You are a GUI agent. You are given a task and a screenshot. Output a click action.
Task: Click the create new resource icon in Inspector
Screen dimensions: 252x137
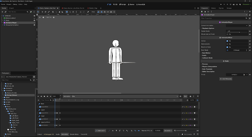tap(202, 12)
